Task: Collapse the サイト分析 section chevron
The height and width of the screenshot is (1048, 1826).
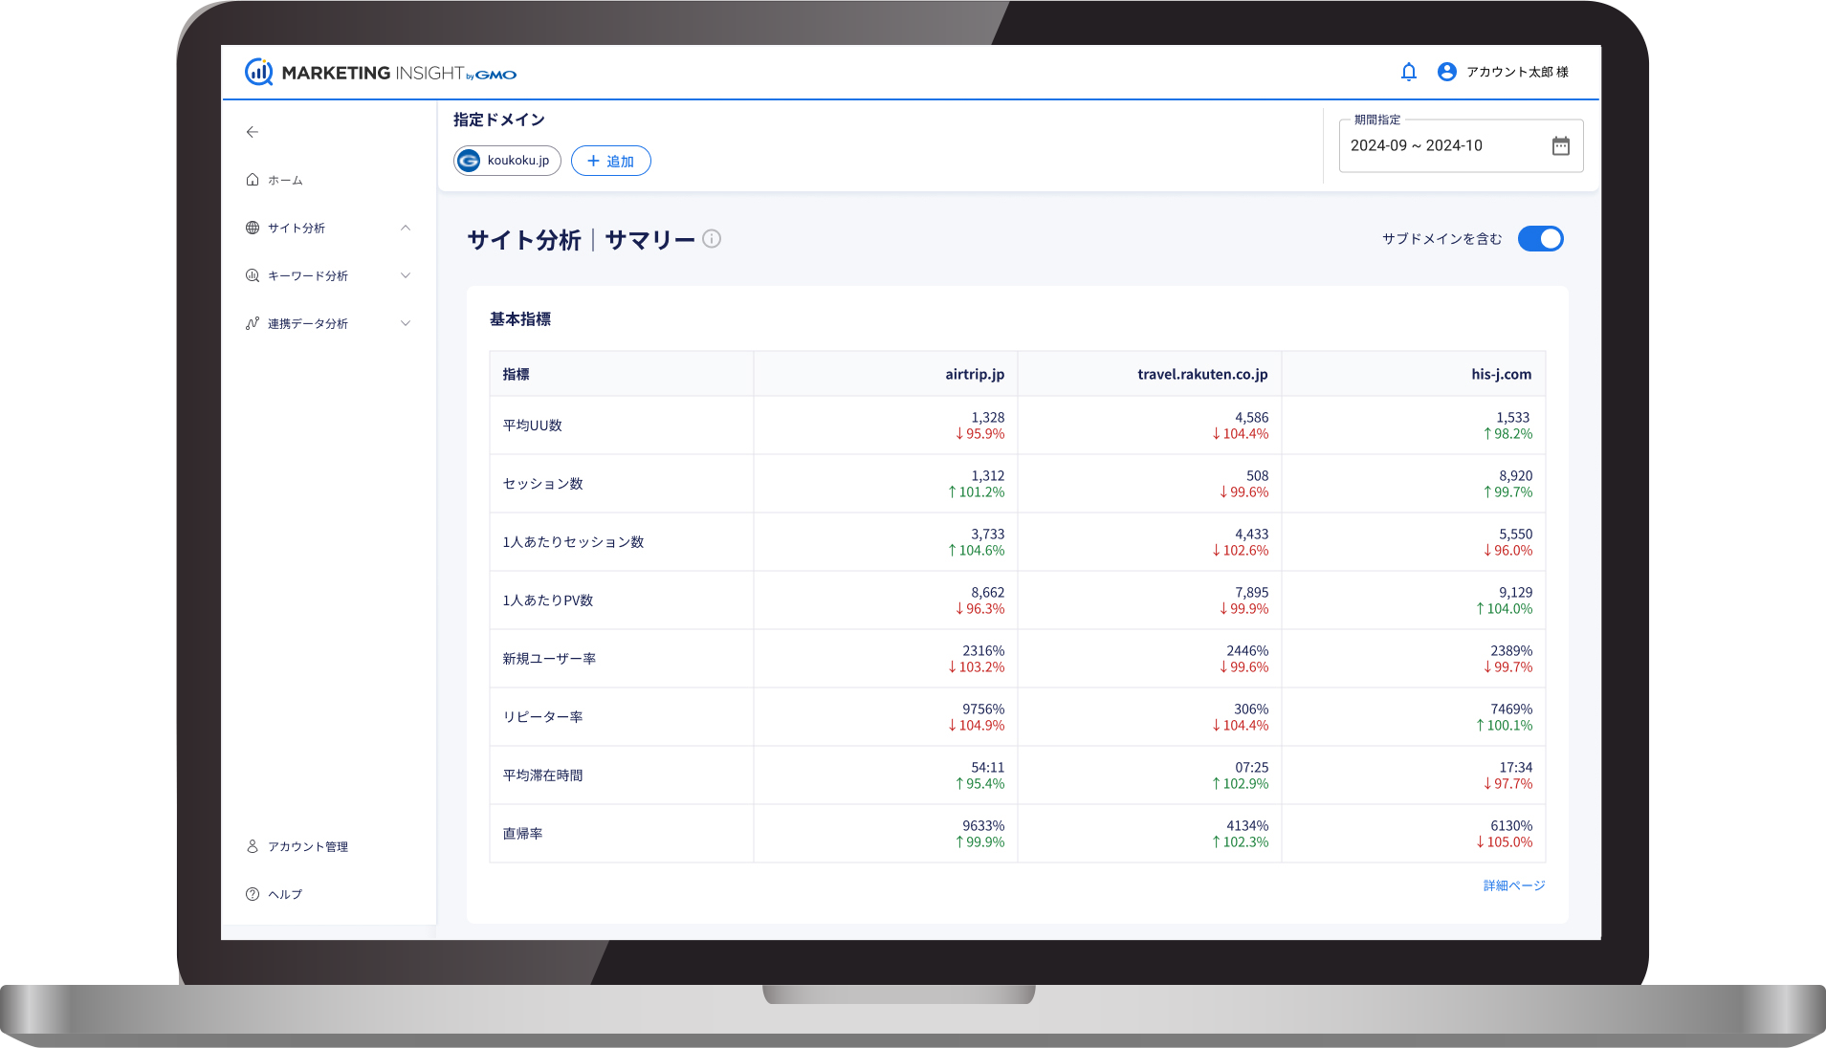Action: pos(407,228)
